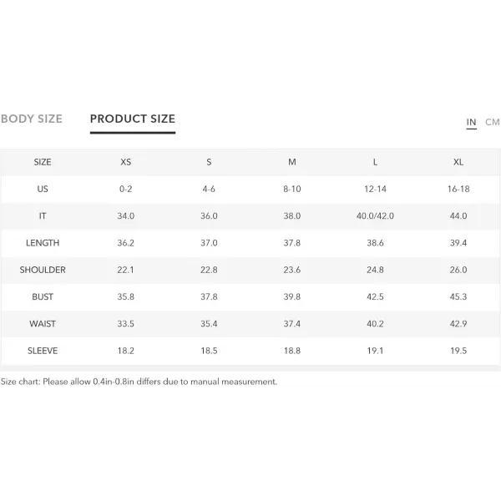Select the WAIST row label

click(43, 324)
